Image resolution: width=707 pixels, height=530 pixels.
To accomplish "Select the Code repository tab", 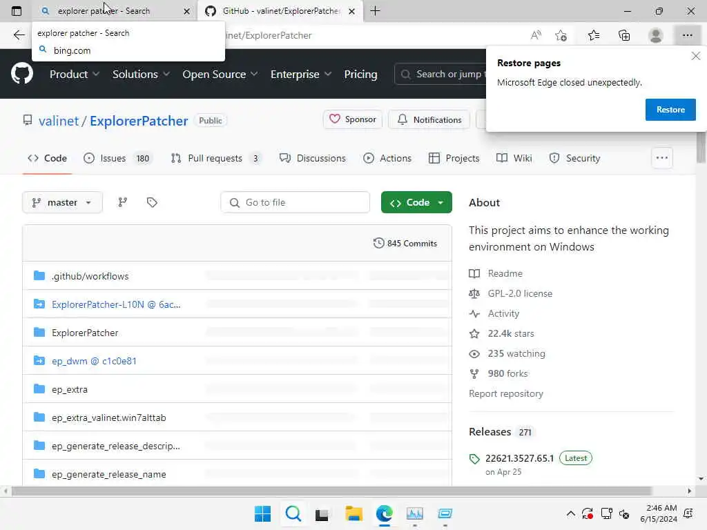I will click(48, 158).
